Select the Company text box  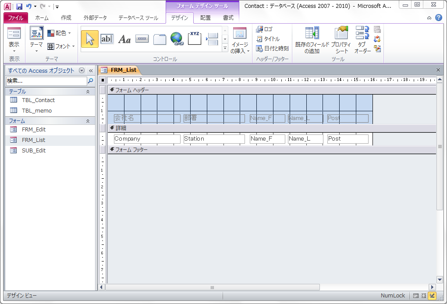pyautogui.click(x=147, y=139)
